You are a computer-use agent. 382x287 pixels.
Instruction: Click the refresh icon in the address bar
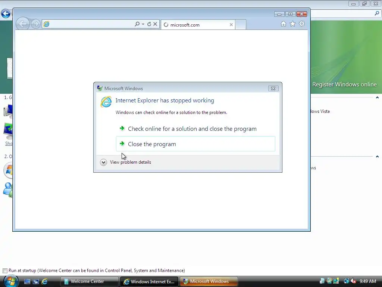(x=149, y=24)
